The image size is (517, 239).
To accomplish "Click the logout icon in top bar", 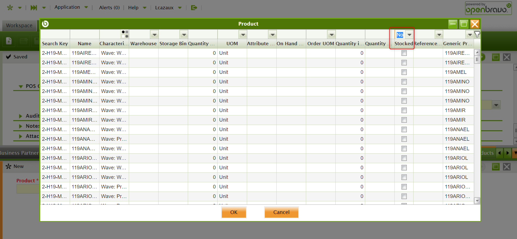I will coord(194,8).
